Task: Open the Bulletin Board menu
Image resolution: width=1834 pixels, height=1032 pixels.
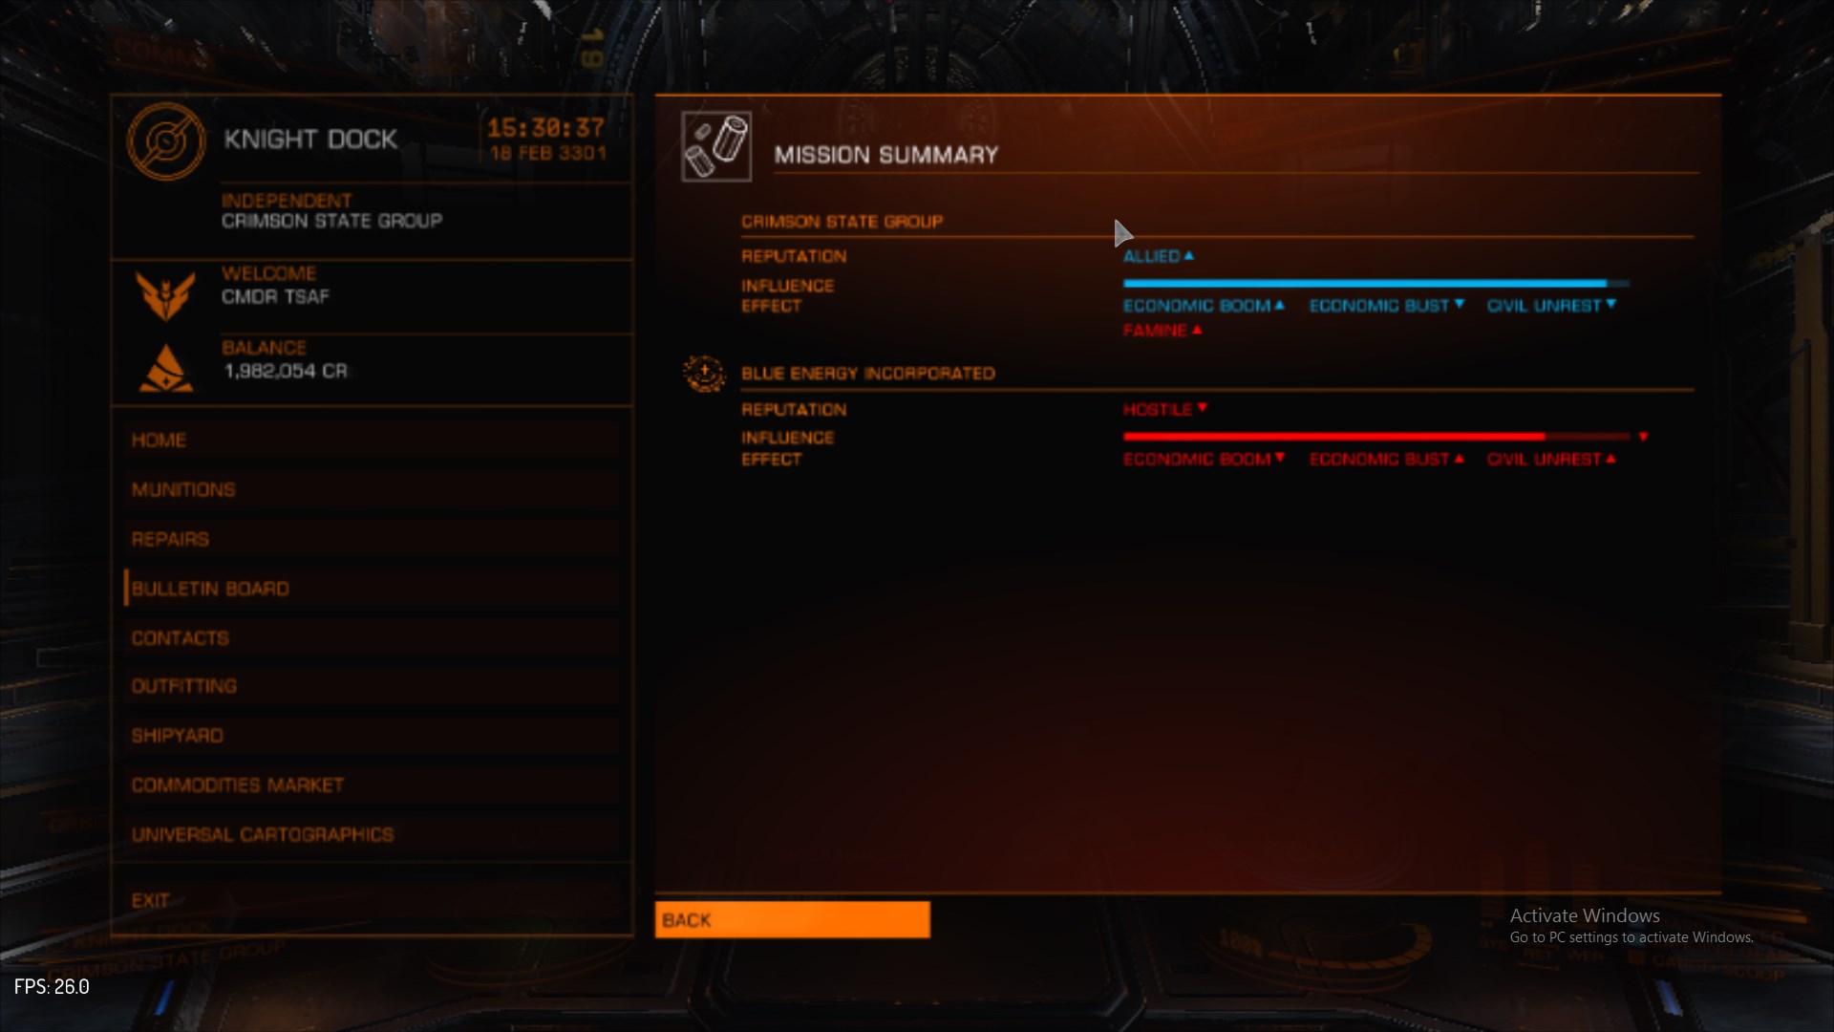Action: 372,589
